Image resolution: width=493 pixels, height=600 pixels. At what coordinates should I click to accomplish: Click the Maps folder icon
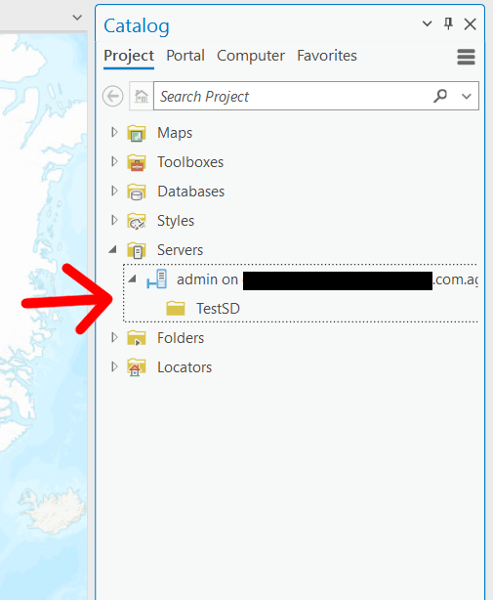click(x=137, y=133)
